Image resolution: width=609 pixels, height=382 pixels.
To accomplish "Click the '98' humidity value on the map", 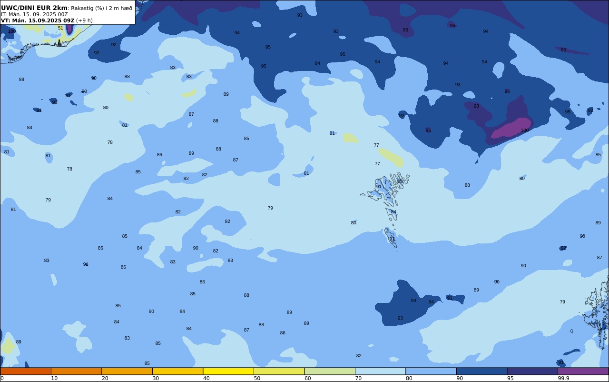I will point(476,106).
